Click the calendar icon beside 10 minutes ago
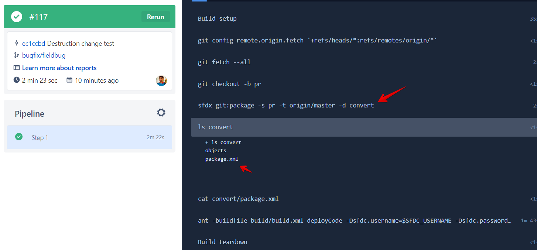This screenshot has height=250, width=537. (69, 80)
